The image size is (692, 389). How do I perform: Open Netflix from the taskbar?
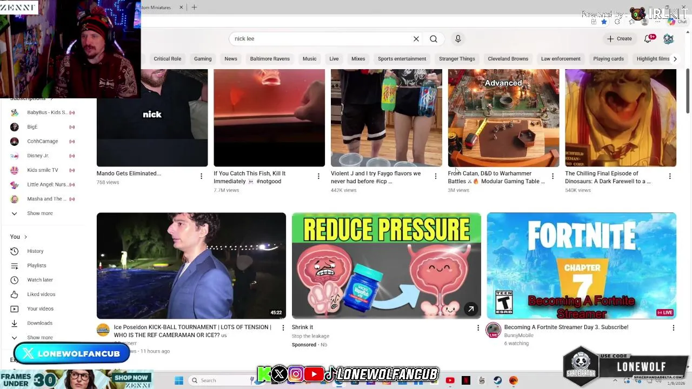(466, 380)
